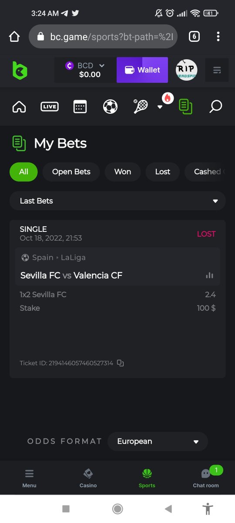Copy the Ticket ID with copy icon

(x=121, y=363)
